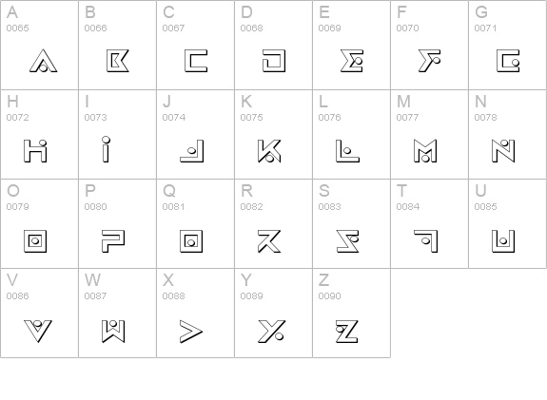Choose the R glyph cell 0082
Image resolution: width=547 pixels, height=400 pixels.
(x=274, y=223)
